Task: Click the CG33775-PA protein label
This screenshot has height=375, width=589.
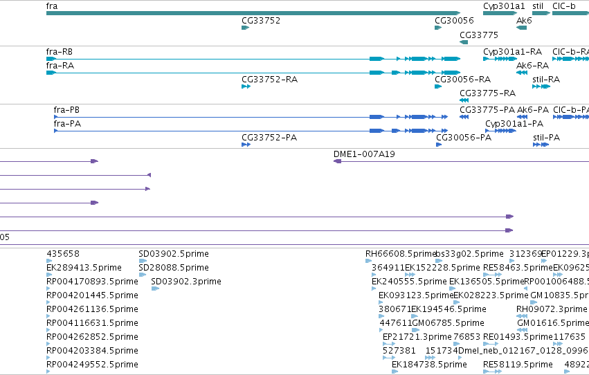Action: (487, 110)
